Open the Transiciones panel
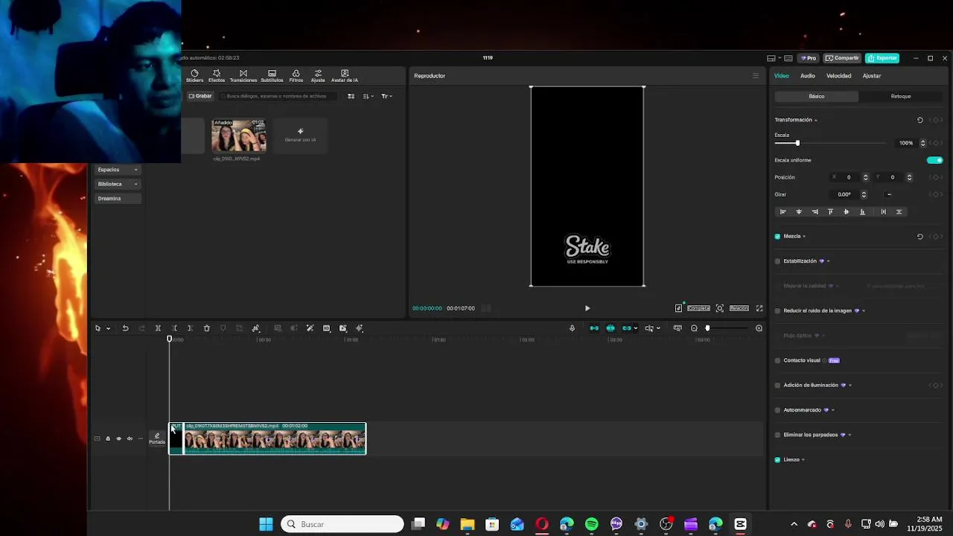Viewport: 953px width, 536px height. 243,76
